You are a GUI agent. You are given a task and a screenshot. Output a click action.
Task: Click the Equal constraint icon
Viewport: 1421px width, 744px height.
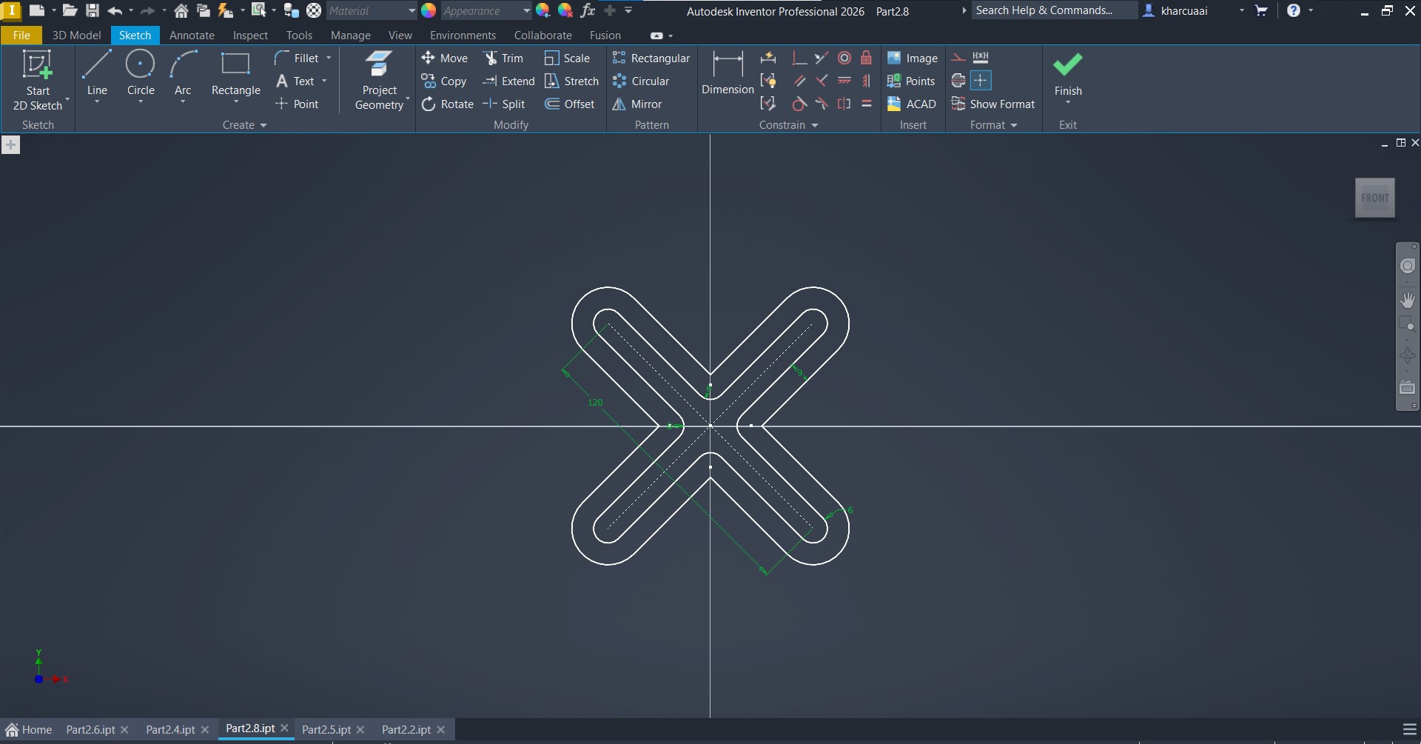(867, 104)
